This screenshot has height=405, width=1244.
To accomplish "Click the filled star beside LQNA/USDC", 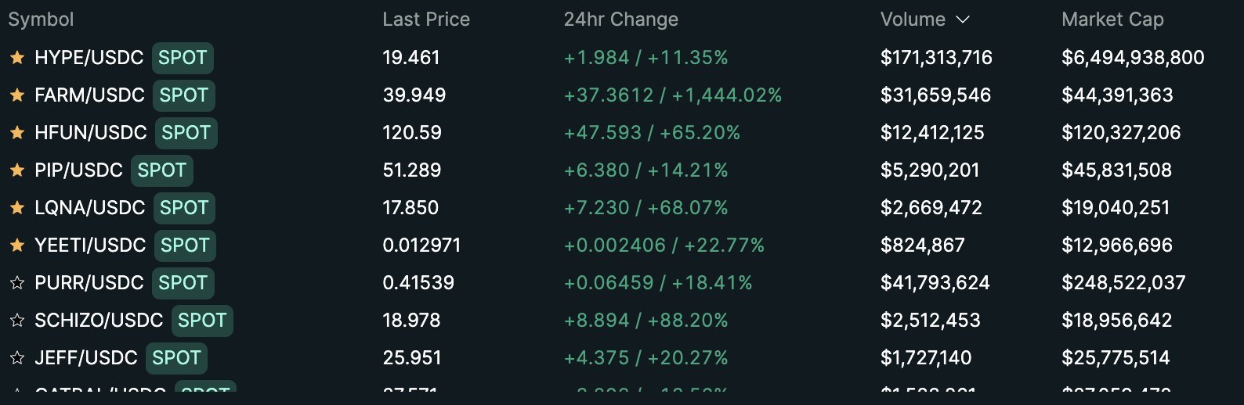I will [x=17, y=207].
